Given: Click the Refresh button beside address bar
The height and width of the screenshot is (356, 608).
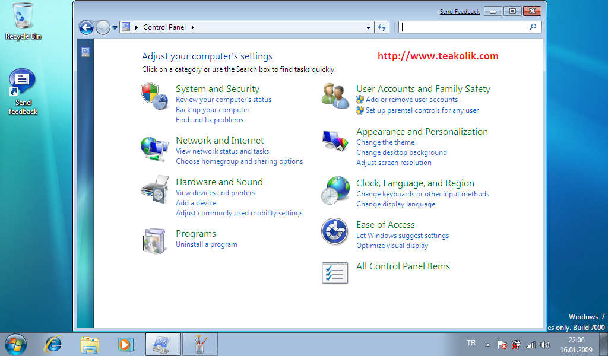Looking at the screenshot, I should [x=382, y=27].
